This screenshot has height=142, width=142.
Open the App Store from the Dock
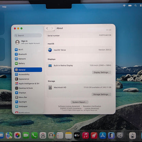click(x=103, y=136)
